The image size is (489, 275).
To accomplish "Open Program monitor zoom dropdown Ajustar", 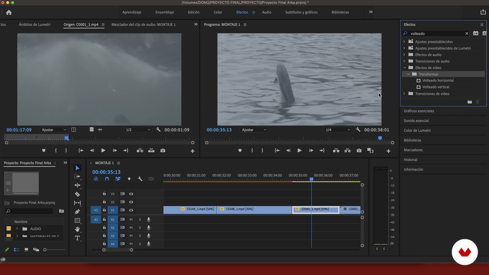I will tap(254, 130).
